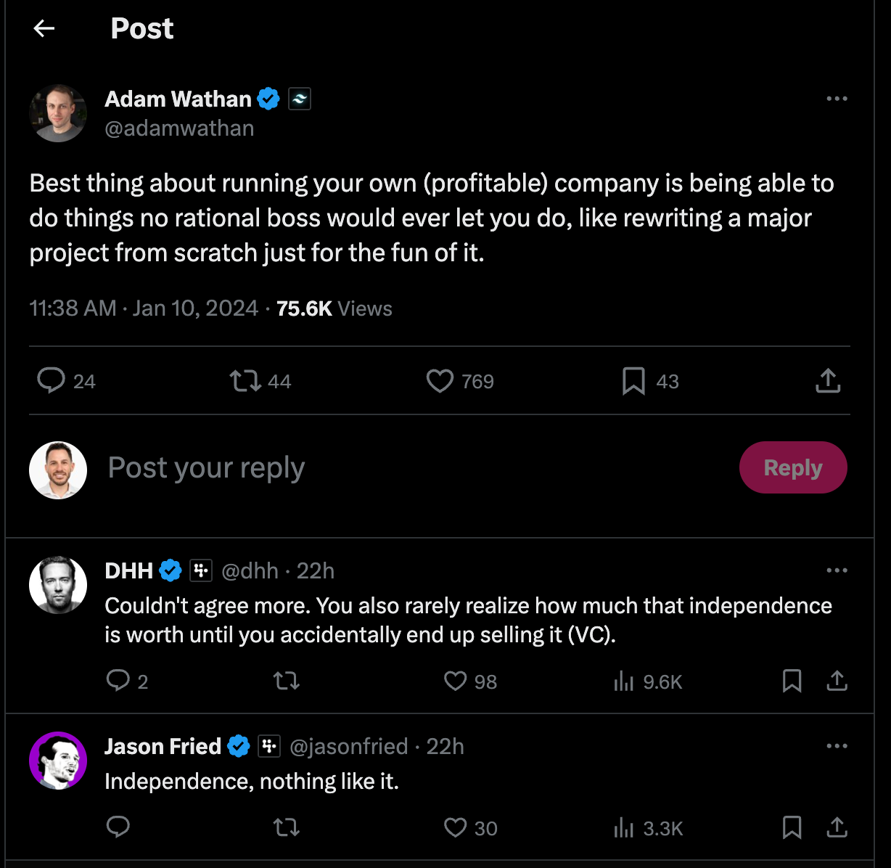The height and width of the screenshot is (868, 891).
Task: Like DHH's reply
Action: tap(456, 681)
